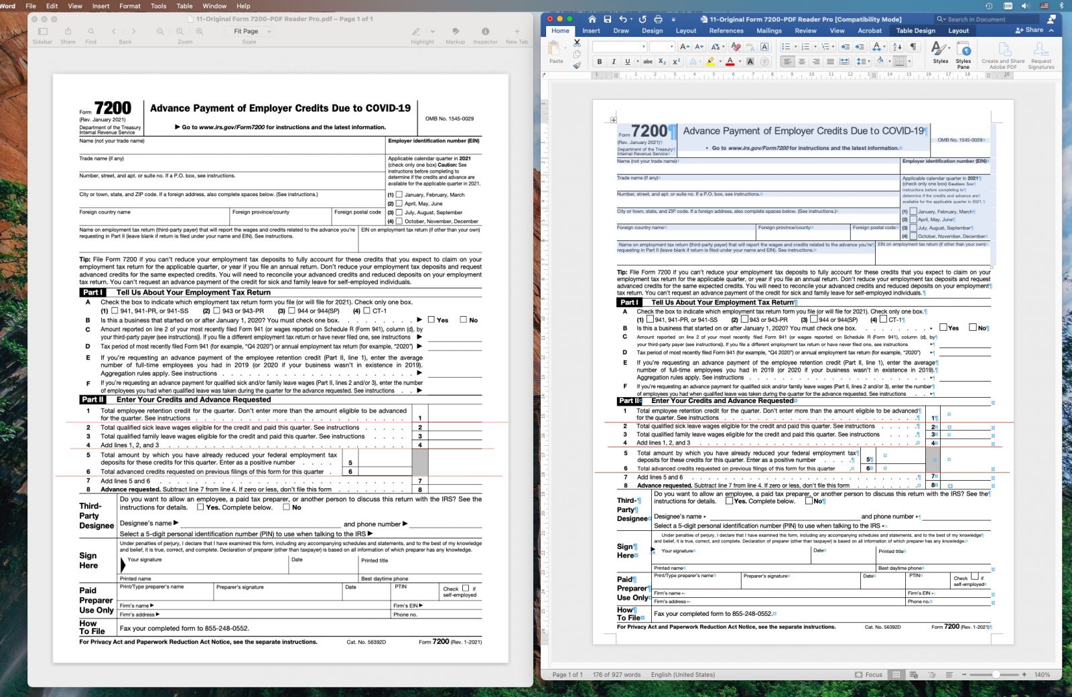1072x697 pixels.
Task: Open the numbered list dropdown arrow
Action: [x=815, y=46]
